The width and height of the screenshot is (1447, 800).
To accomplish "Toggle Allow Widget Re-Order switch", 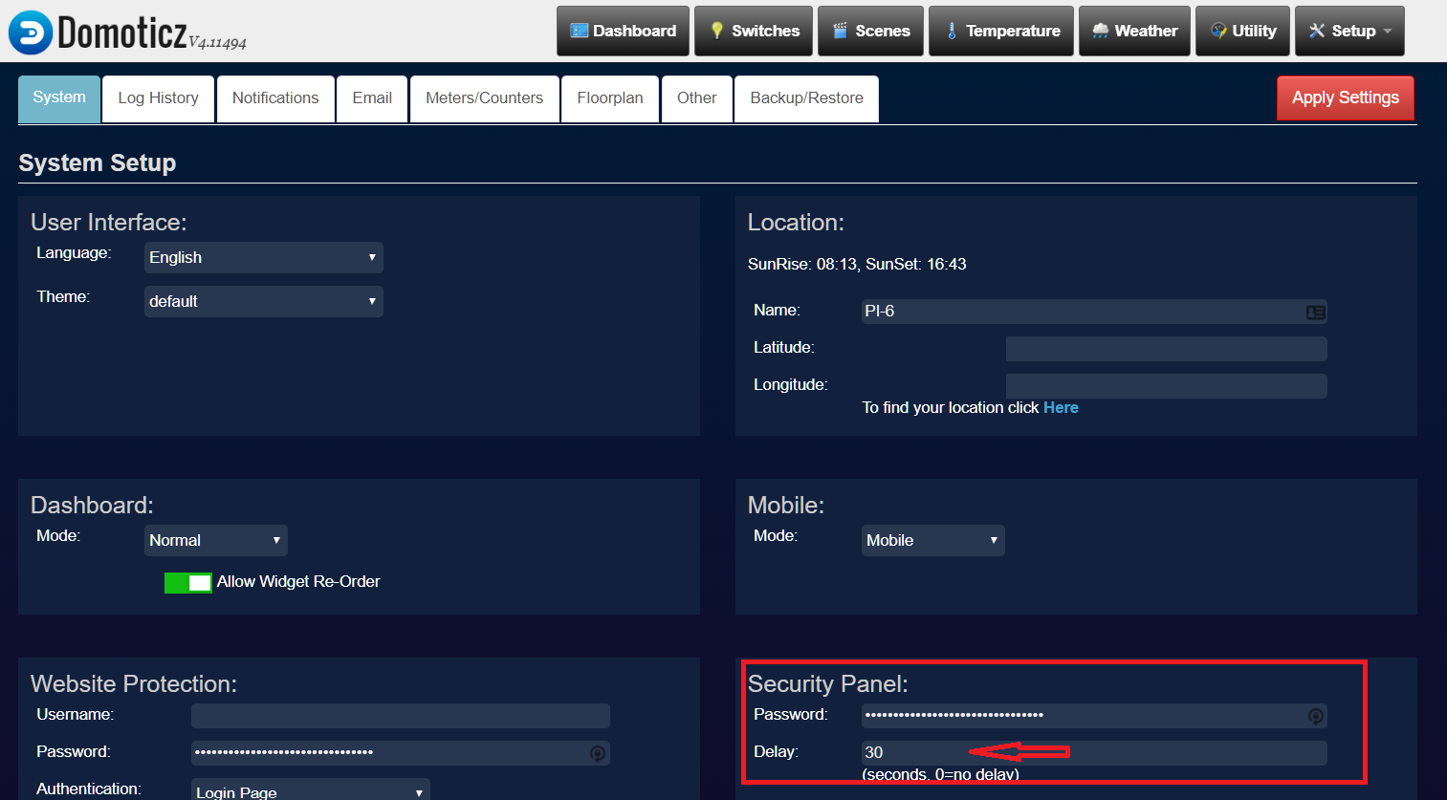I will (x=188, y=582).
